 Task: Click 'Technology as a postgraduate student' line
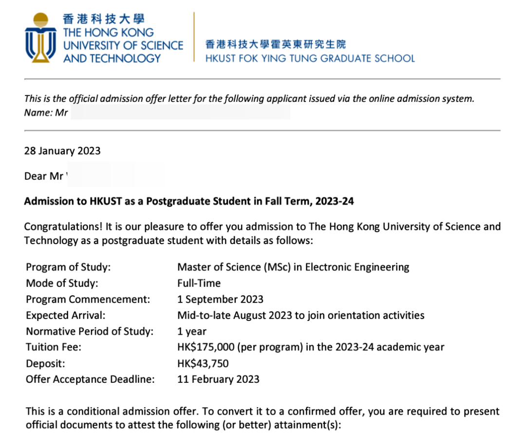click(x=169, y=241)
